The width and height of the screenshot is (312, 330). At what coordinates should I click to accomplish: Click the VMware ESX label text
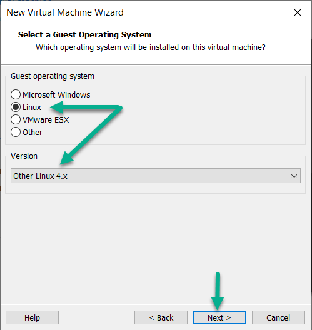click(46, 120)
